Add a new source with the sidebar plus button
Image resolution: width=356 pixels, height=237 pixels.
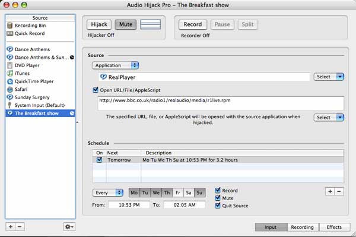(11, 226)
